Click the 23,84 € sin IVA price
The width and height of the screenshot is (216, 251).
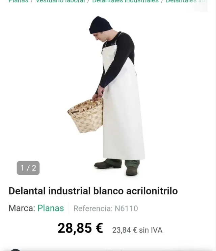tap(137, 230)
